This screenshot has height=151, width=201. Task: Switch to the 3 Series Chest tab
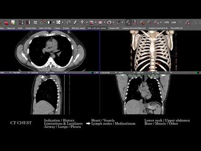tap(31, 28)
